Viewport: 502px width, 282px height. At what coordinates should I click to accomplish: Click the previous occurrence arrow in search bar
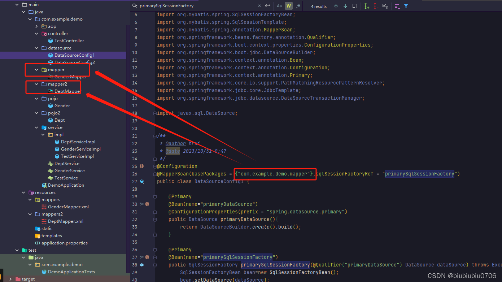pyautogui.click(x=336, y=6)
